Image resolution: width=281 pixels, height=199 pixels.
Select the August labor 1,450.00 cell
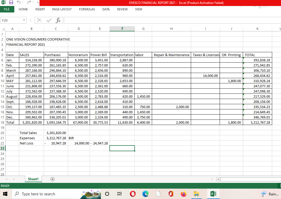click(x=143, y=97)
